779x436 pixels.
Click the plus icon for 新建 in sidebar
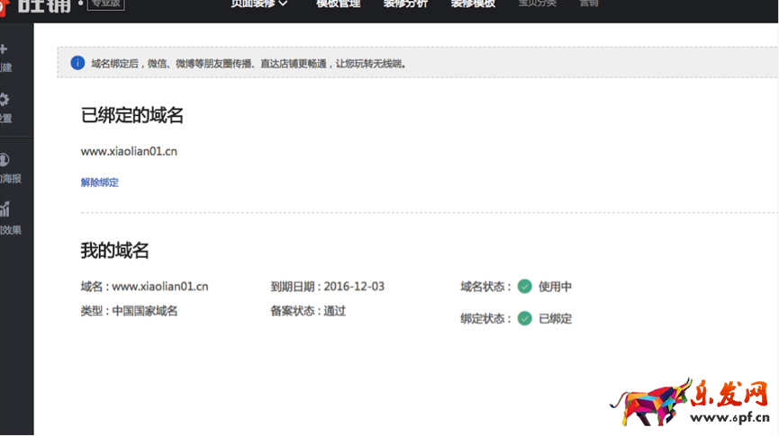pos(5,49)
